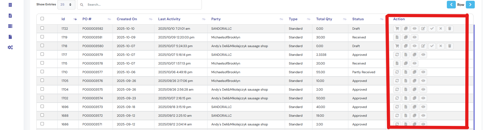Image resolution: width=483 pixels, height=130 pixels.
Task: Click the copy icon for PO00003577
Action: (415, 72)
